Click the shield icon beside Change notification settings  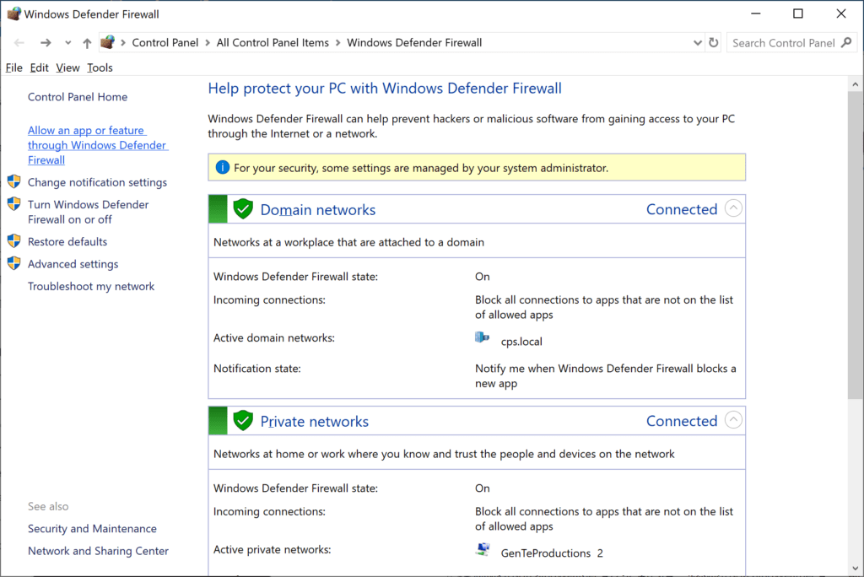pos(13,181)
